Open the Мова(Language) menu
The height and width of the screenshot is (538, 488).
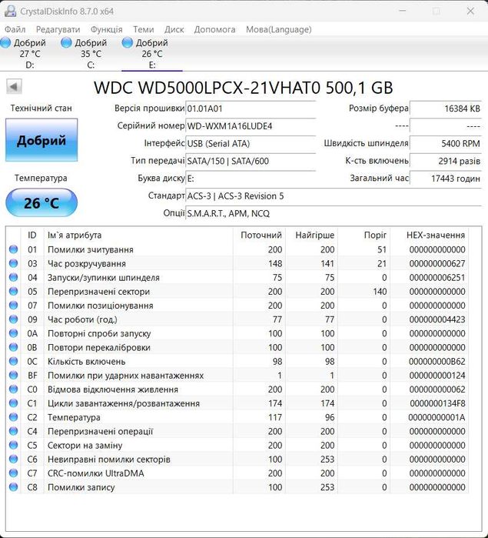(x=279, y=29)
